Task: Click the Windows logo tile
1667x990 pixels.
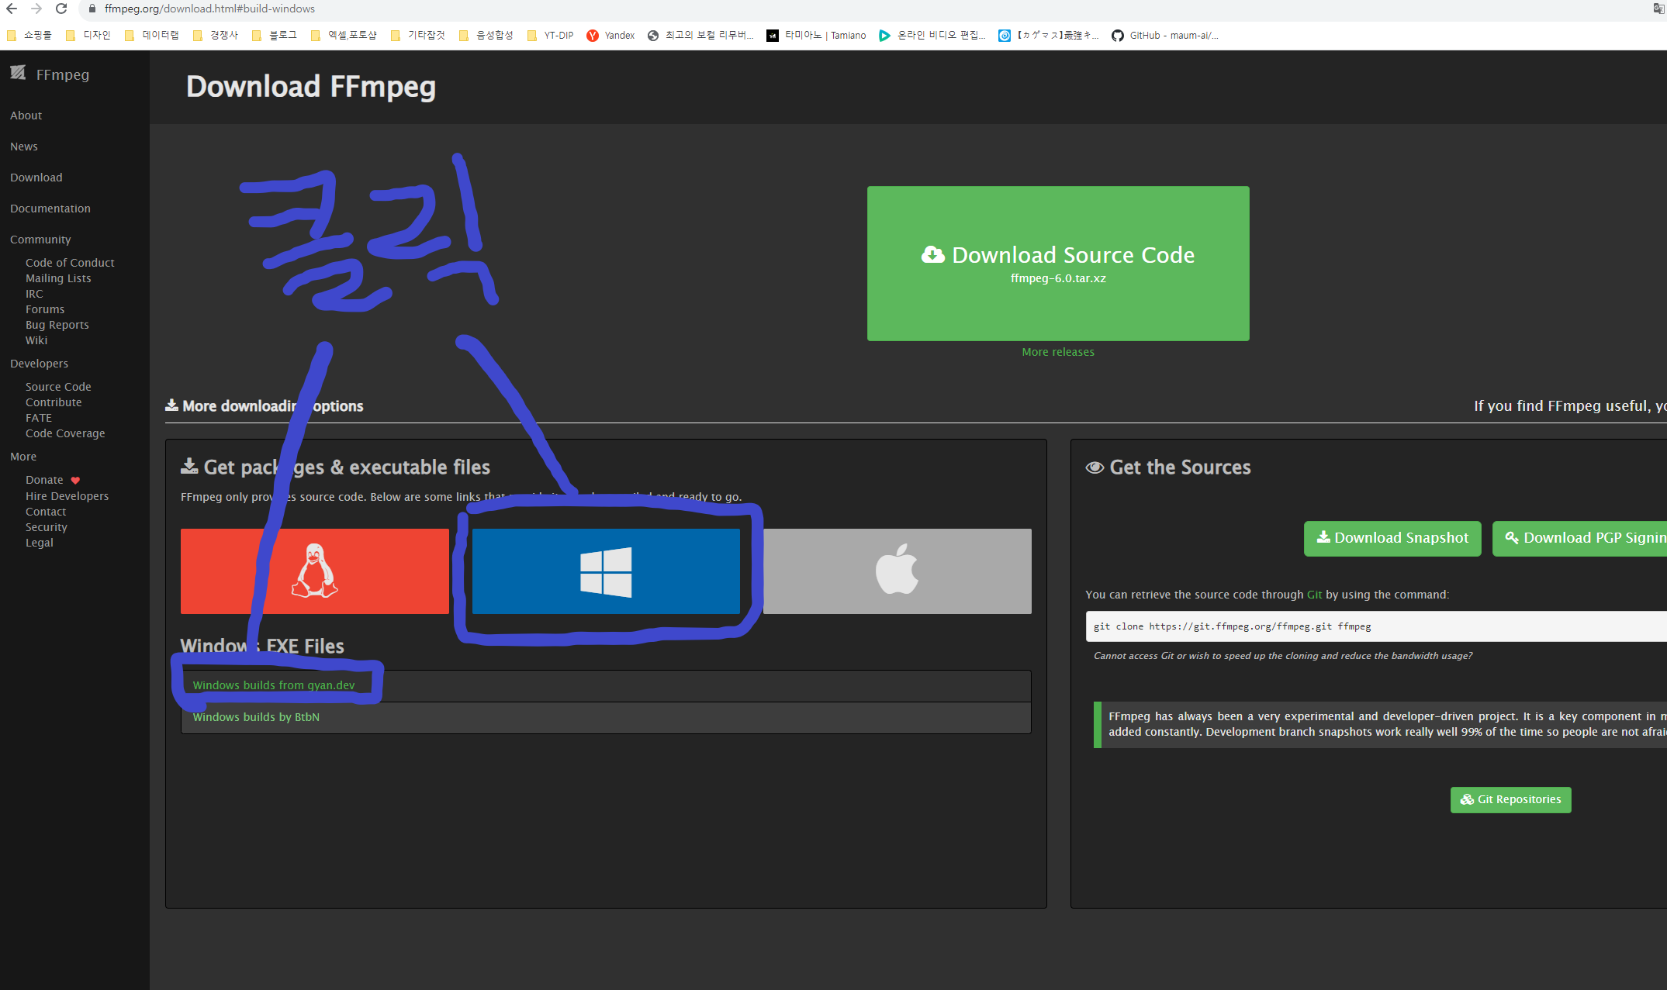Action: (x=606, y=571)
